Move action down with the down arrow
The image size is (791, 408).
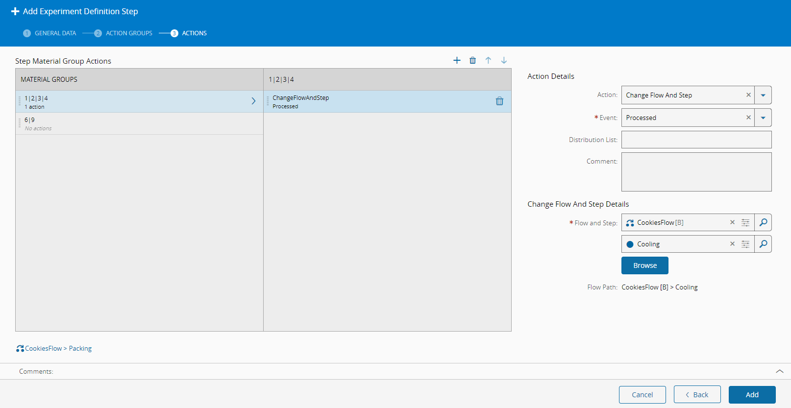[504, 60]
